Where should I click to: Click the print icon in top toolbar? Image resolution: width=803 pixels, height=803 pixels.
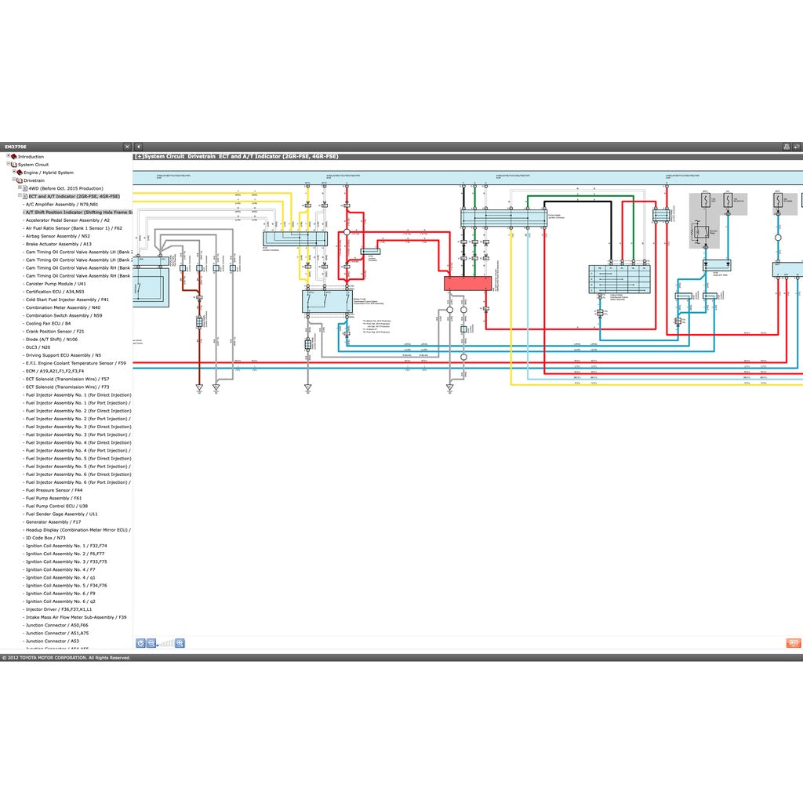(787, 147)
